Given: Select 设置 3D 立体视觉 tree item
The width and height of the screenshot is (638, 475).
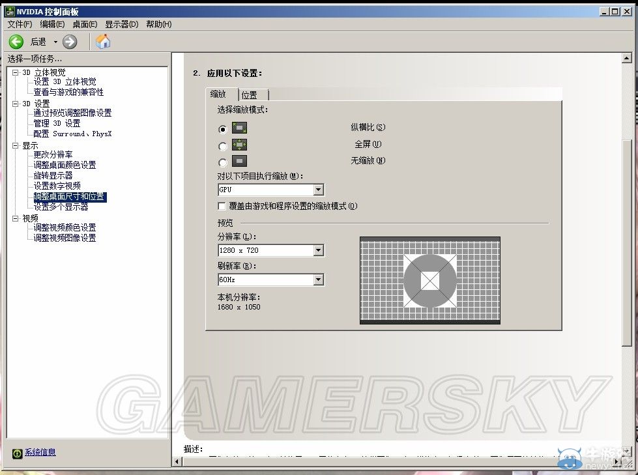Looking at the screenshot, I should [x=65, y=81].
